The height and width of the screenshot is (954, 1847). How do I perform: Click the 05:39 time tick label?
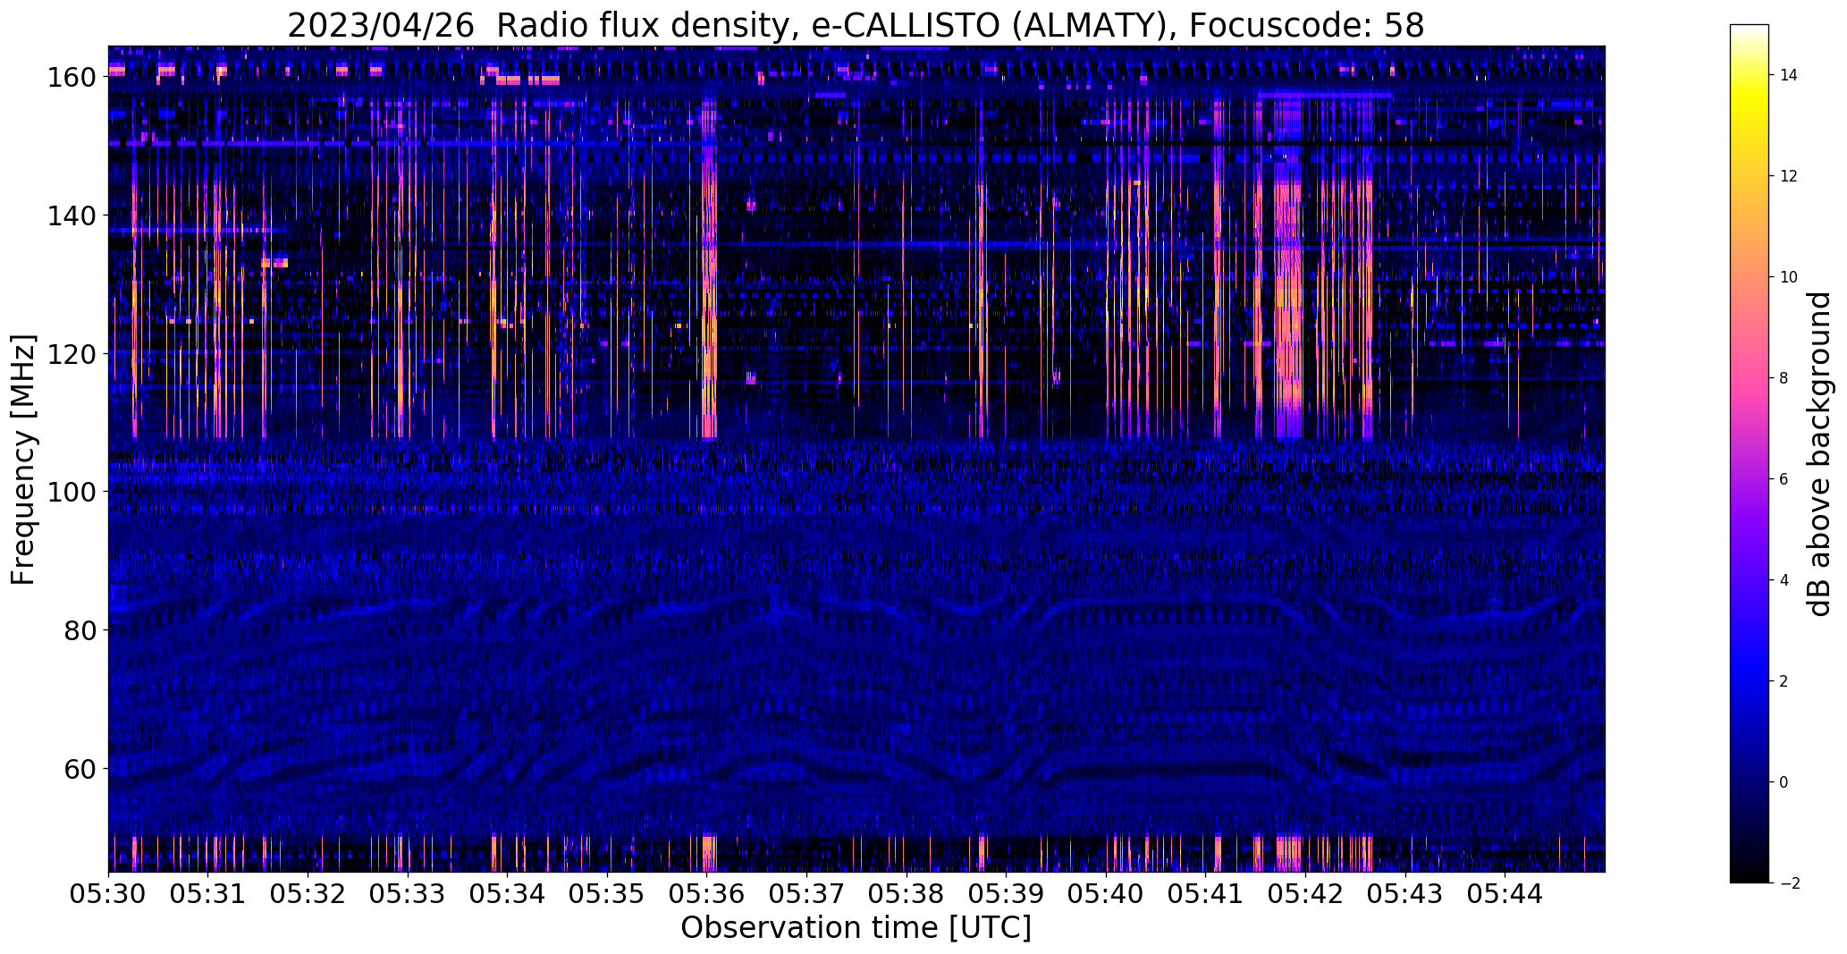pyautogui.click(x=1007, y=894)
